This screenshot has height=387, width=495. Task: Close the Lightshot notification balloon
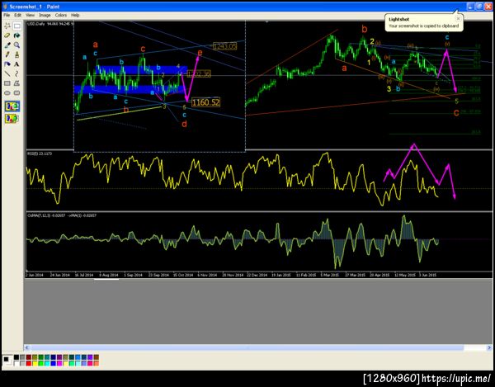tap(458, 19)
